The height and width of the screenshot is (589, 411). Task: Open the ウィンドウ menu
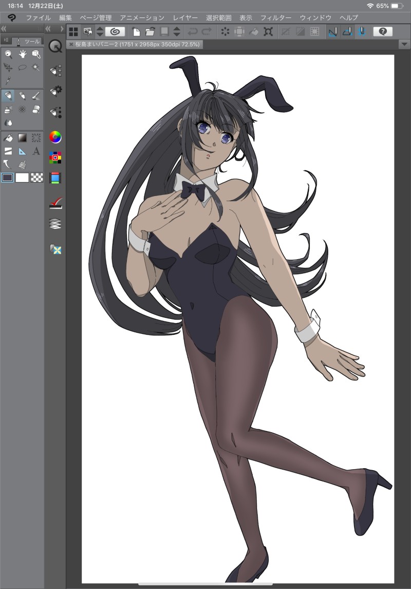[315, 17]
